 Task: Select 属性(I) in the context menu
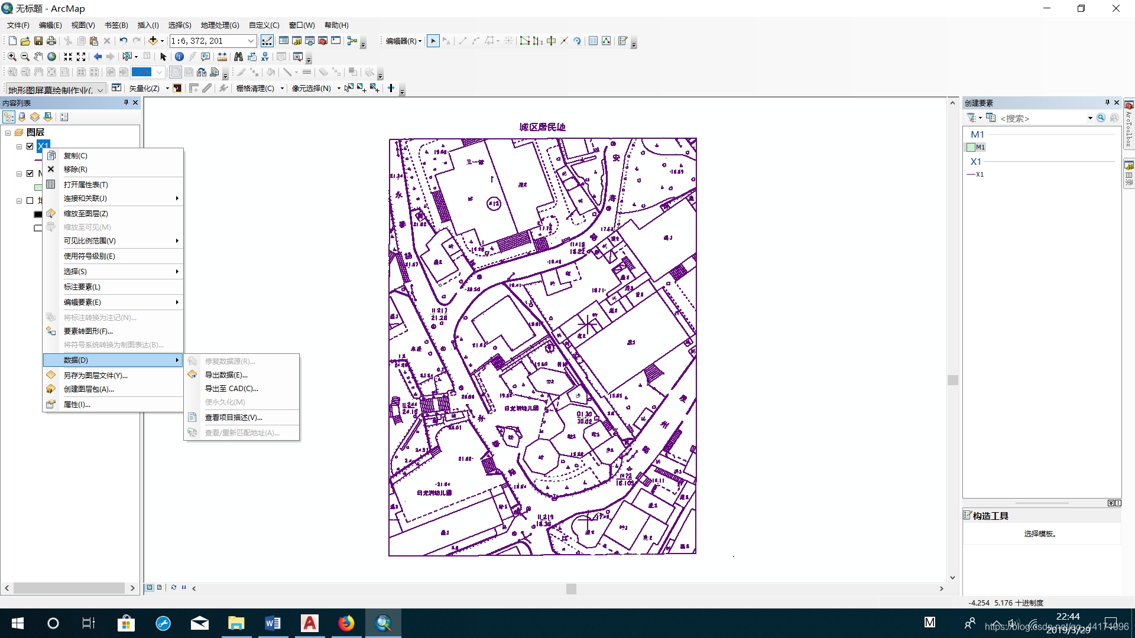77,405
